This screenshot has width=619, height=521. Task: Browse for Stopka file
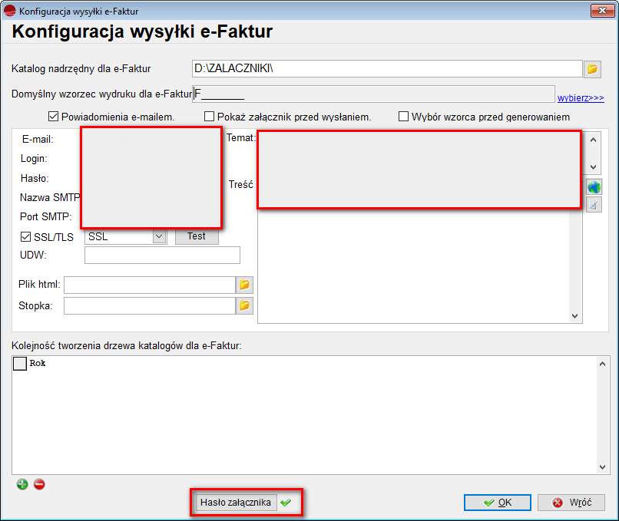[244, 306]
